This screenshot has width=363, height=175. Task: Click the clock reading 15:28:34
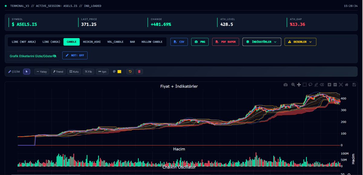[x=351, y=6]
